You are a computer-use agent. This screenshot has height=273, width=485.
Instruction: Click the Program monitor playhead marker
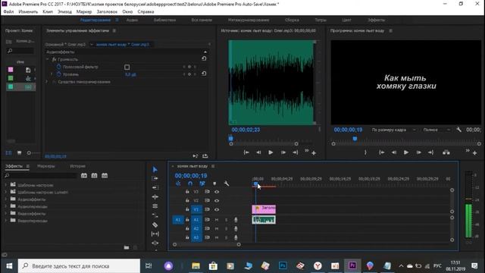[355, 139]
